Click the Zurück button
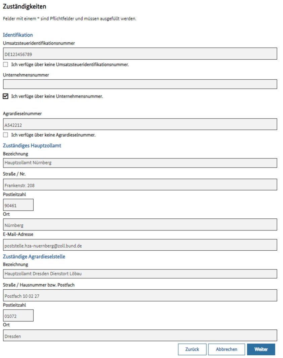Image resolution: width=283 pixels, height=358 pixels. point(192,349)
